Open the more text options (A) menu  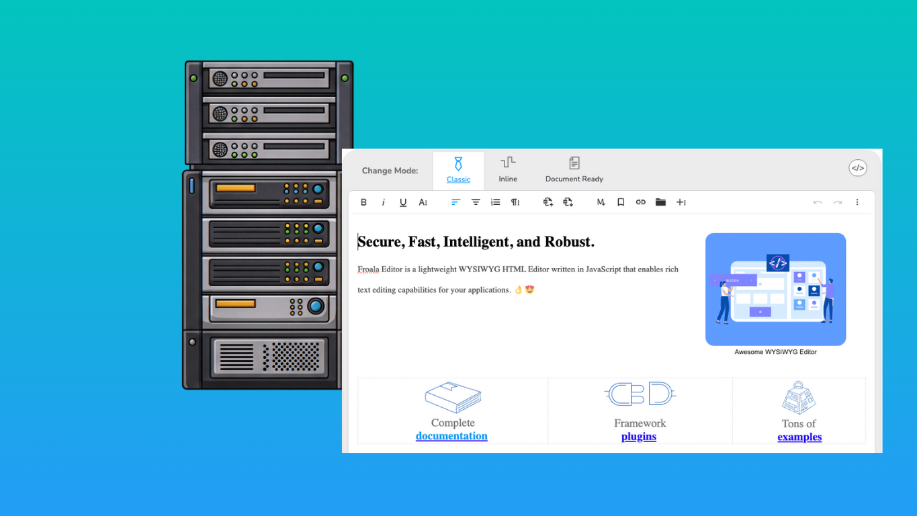click(423, 202)
